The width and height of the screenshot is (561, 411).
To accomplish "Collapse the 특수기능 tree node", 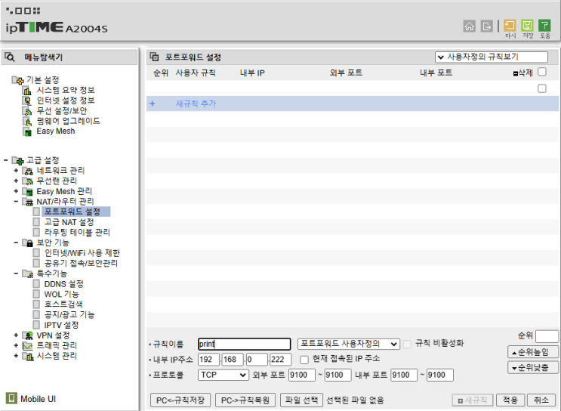I will tap(16, 273).
